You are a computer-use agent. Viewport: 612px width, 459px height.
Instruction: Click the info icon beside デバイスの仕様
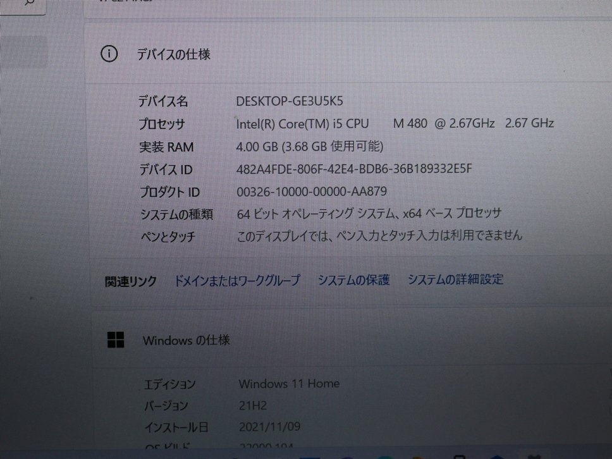tap(109, 54)
